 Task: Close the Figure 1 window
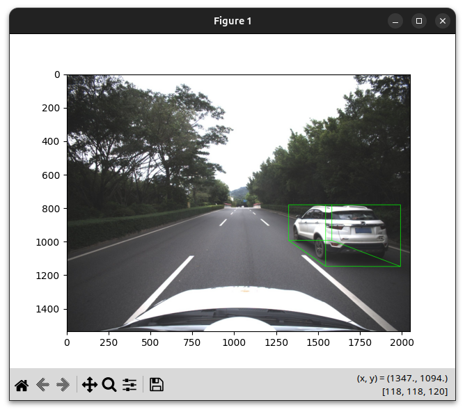443,21
